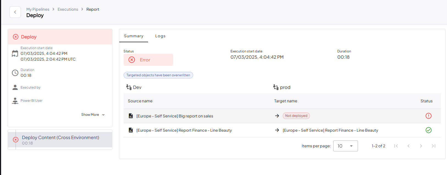Go to Executions breadcrumb

[68, 9]
